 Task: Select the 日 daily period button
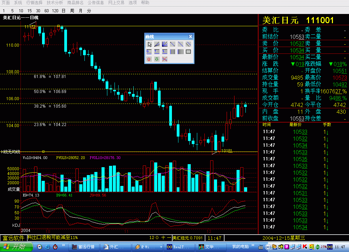point(64,11)
